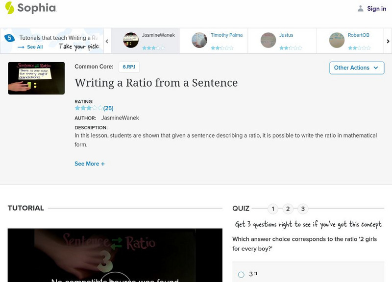Expand description with See More +
The width and height of the screenshot is (392, 282).
pyautogui.click(x=90, y=164)
